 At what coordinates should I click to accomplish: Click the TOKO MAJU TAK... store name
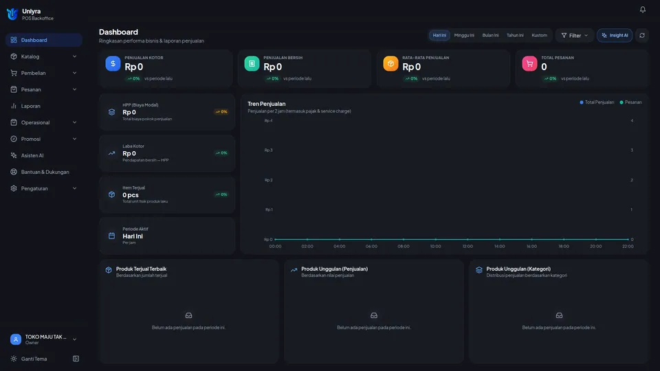click(45, 337)
